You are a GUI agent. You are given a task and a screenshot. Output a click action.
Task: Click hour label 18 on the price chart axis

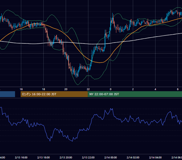point(44,89)
